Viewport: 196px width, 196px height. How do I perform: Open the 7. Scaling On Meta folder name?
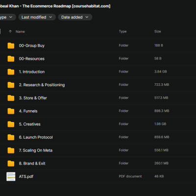(36, 150)
